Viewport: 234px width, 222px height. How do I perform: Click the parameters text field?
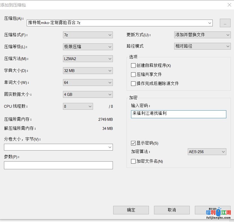(58, 165)
